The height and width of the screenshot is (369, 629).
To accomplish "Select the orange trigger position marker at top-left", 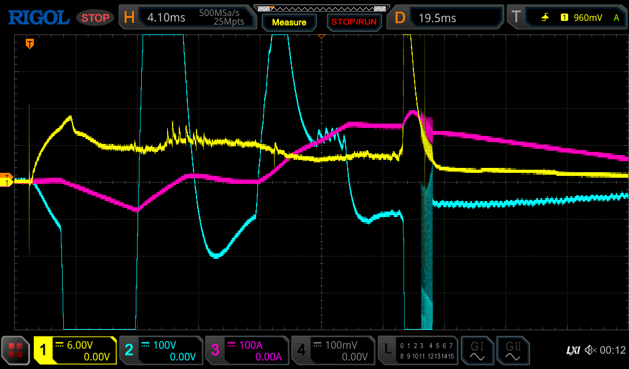I will coord(29,44).
